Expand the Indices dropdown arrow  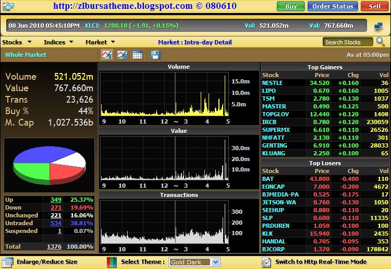pyautogui.click(x=71, y=42)
